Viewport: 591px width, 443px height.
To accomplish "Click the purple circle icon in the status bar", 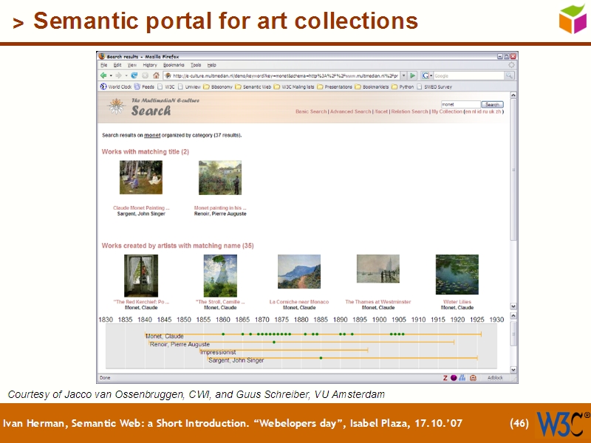I will point(454,377).
